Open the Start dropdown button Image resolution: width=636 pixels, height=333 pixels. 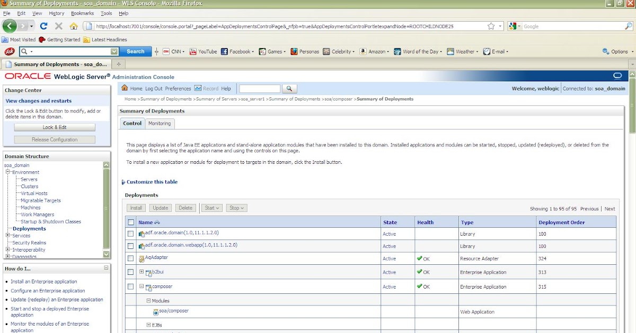pos(211,208)
